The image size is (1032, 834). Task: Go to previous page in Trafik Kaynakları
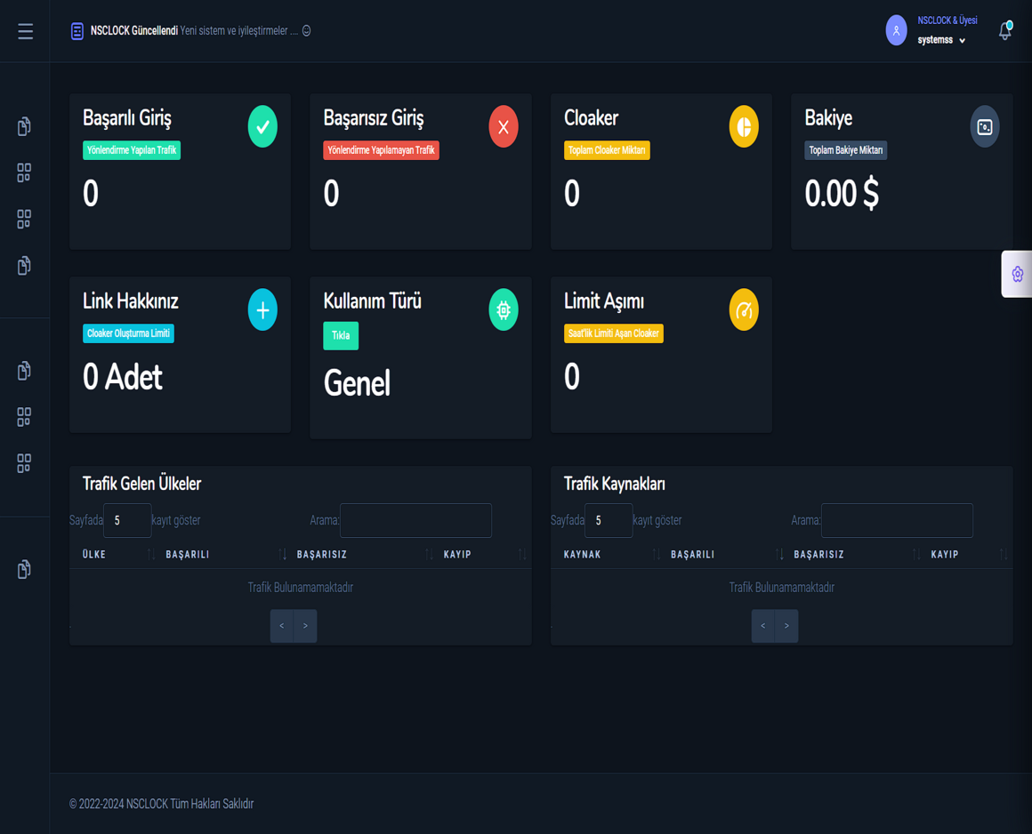pyautogui.click(x=762, y=626)
